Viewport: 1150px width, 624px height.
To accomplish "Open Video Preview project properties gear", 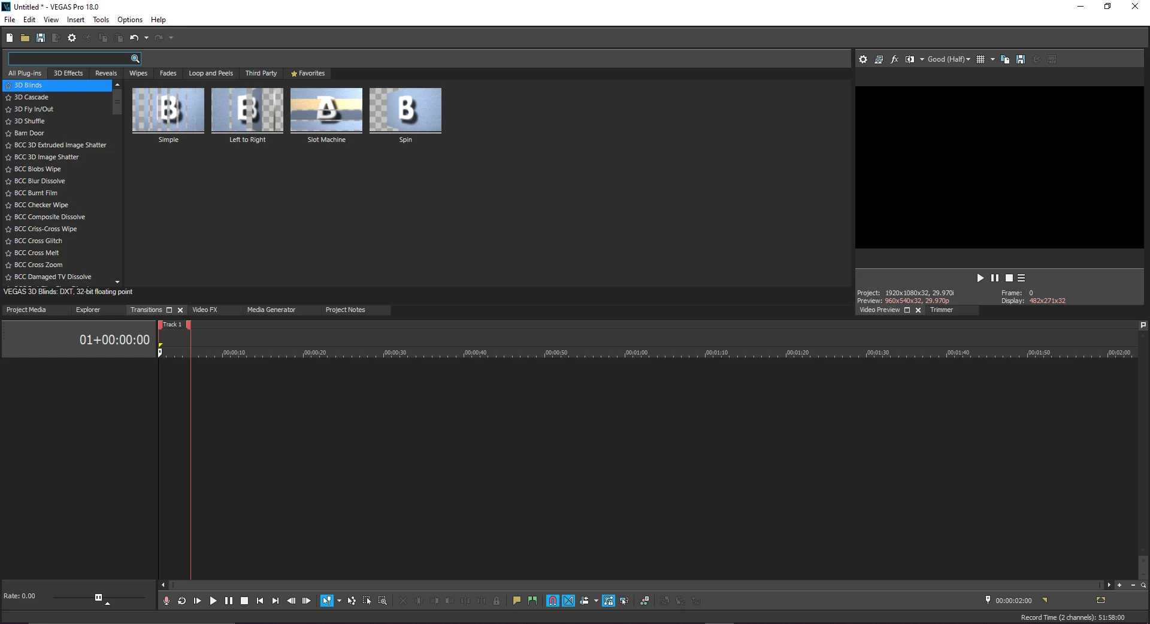I will (863, 59).
